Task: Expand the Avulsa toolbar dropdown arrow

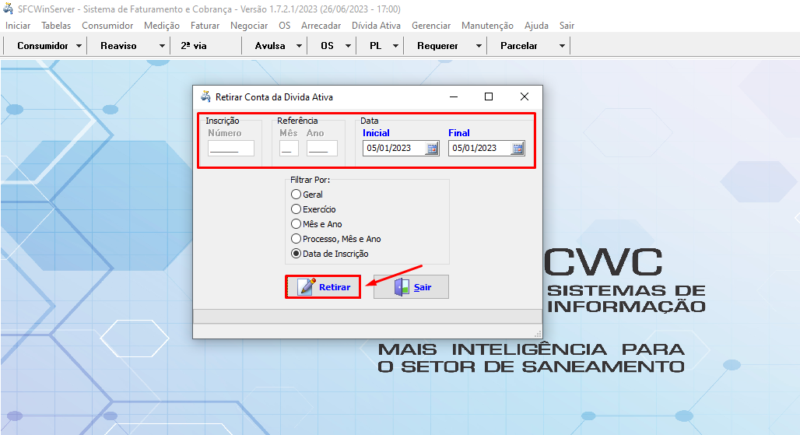Action: (299, 46)
